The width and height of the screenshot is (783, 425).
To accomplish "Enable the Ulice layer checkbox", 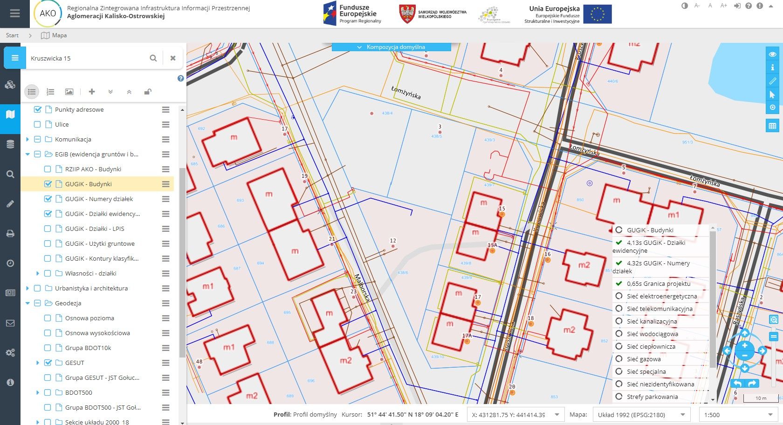I will coord(38,124).
